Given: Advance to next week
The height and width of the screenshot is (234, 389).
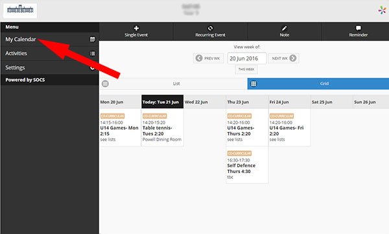Looking at the screenshot, I should (x=283, y=58).
